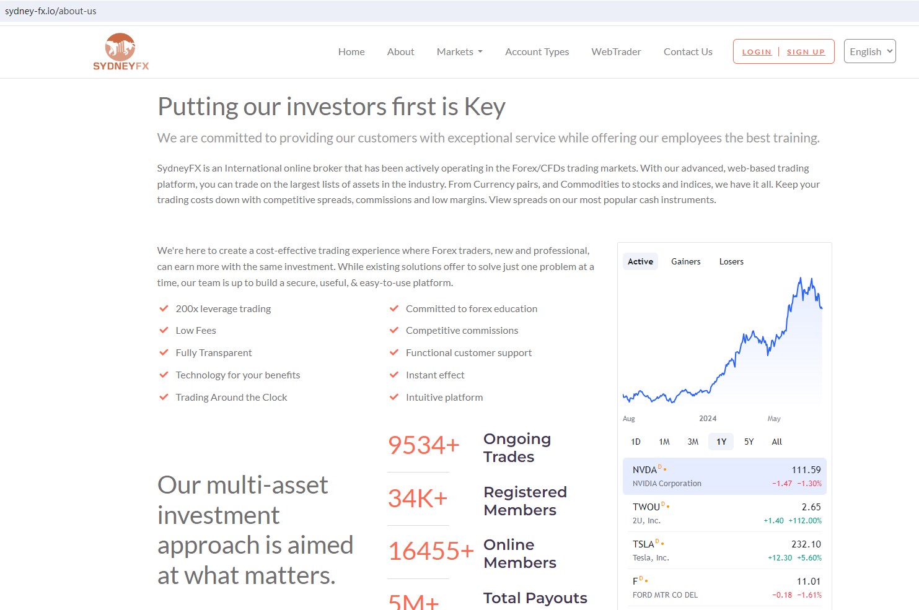
Task: Click checkmark icon beside 200x leverage trading
Action: [x=164, y=308]
